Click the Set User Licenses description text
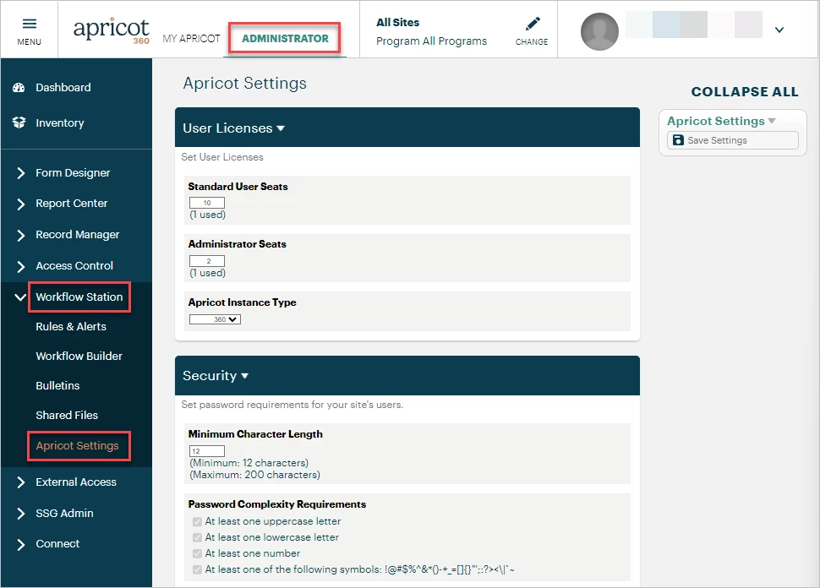820x588 pixels. pos(222,157)
